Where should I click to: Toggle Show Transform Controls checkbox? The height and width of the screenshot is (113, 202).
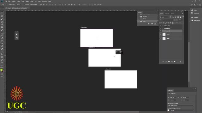tap(24, 5)
